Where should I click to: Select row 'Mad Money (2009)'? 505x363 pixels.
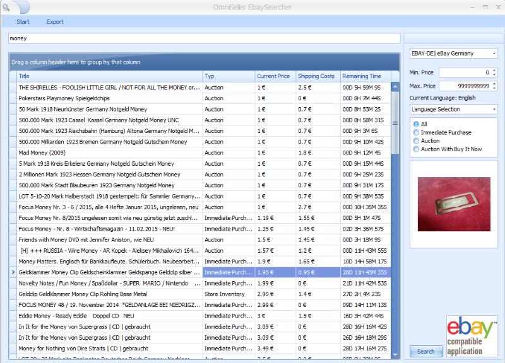coord(200,153)
